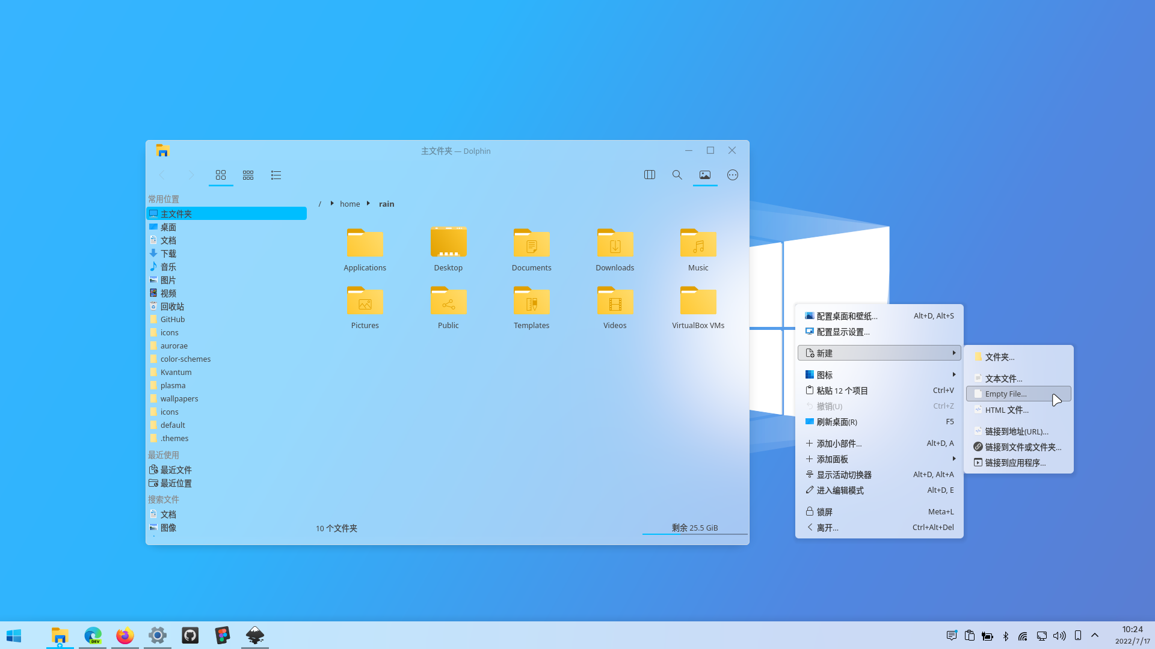1155x649 pixels.
Task: Toggle split view in Dolphin toolbar
Action: pos(649,175)
